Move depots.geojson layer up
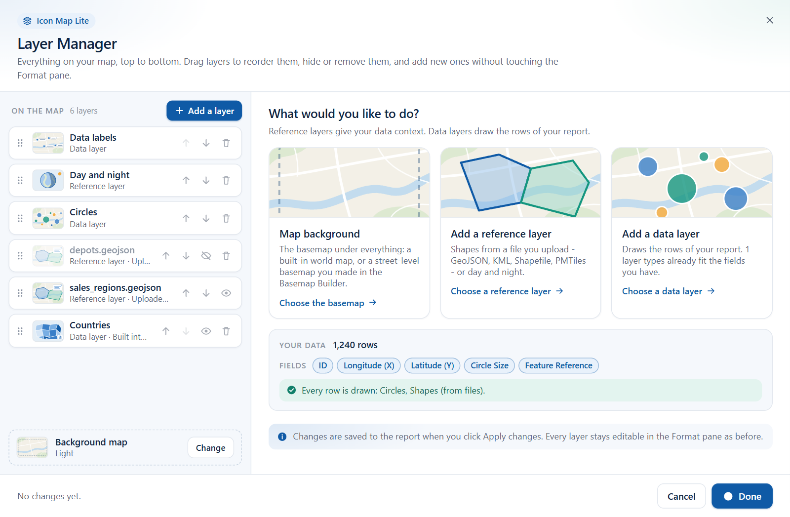Image resolution: width=790 pixels, height=517 pixels. click(166, 256)
